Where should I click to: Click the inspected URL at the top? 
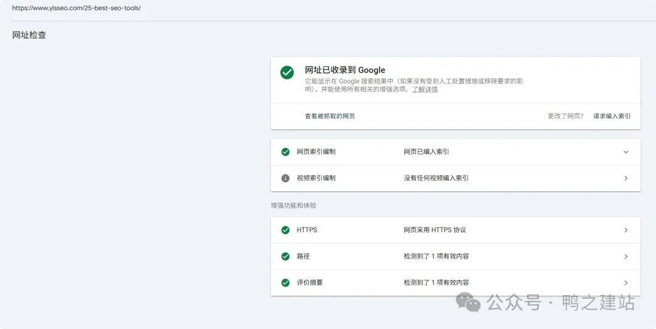(x=76, y=8)
